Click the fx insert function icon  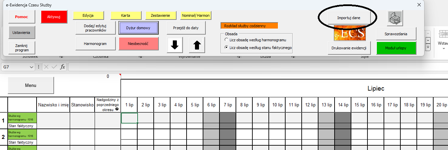[63, 67]
